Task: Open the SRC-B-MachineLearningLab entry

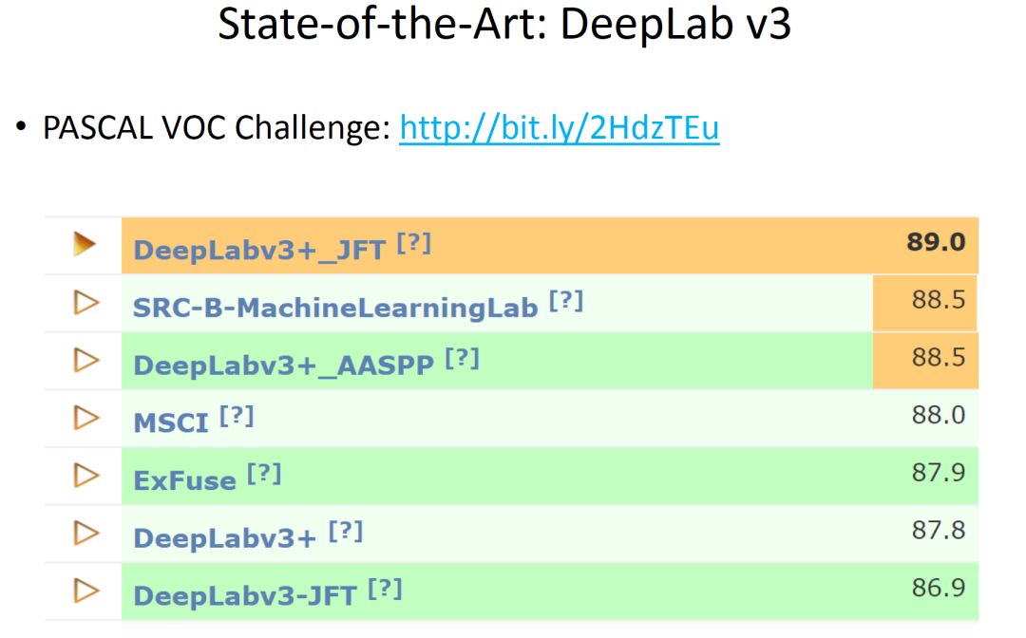Action: [335, 309]
